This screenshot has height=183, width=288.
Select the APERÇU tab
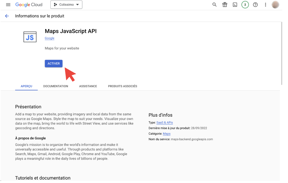(26, 86)
